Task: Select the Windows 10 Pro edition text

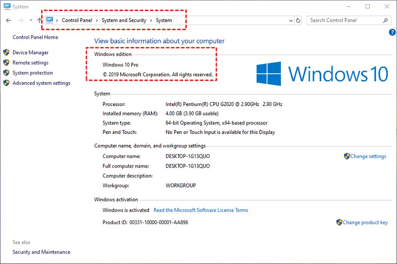Action: [120, 65]
